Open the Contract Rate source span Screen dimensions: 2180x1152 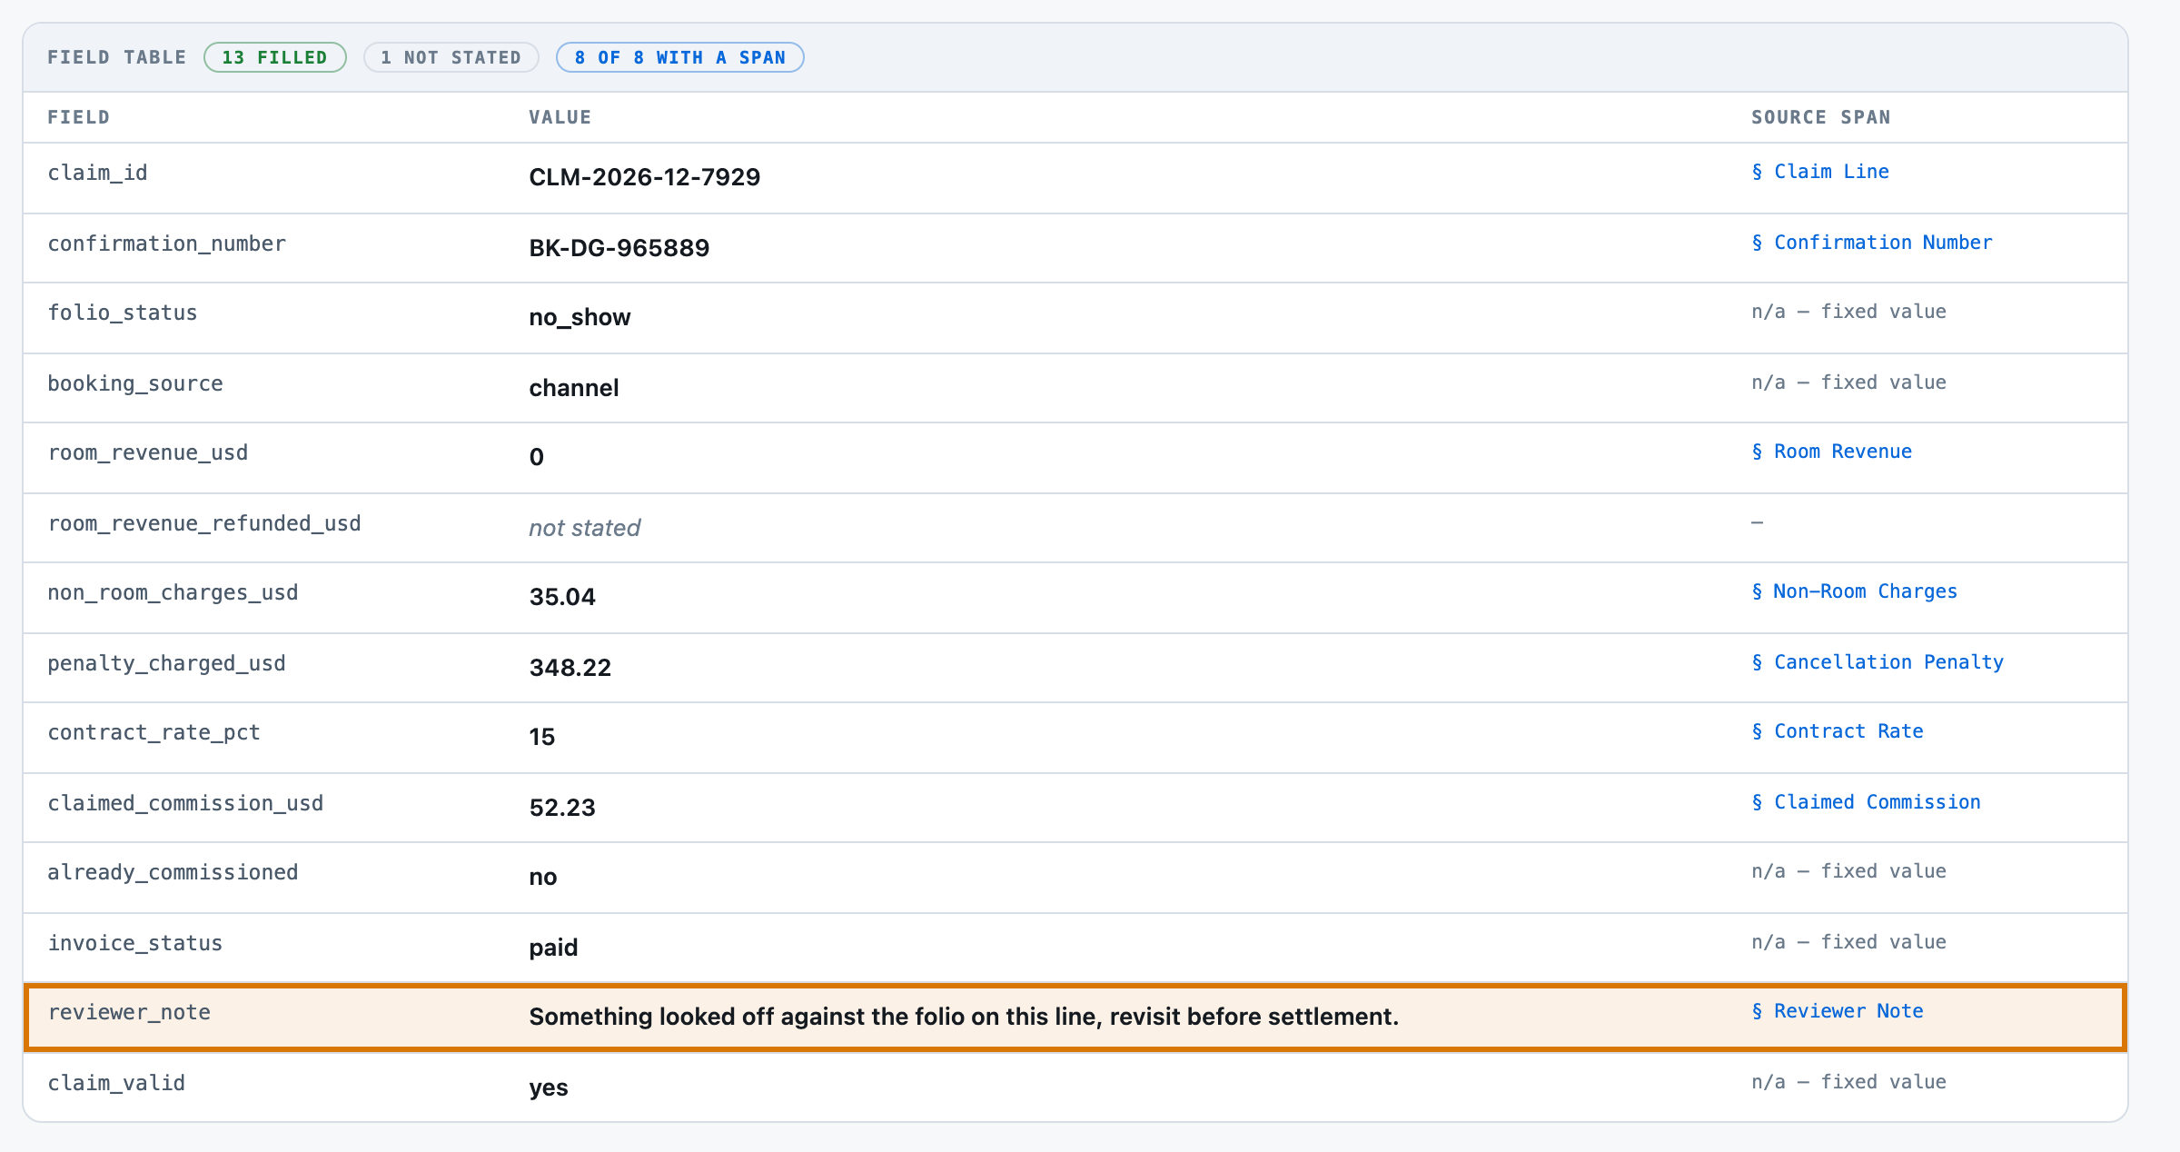[x=1837, y=731]
